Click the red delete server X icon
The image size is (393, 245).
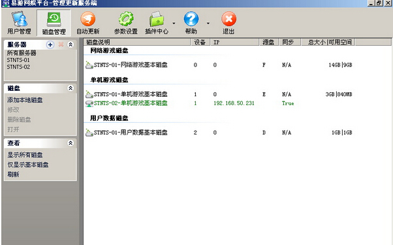(x=61, y=44)
